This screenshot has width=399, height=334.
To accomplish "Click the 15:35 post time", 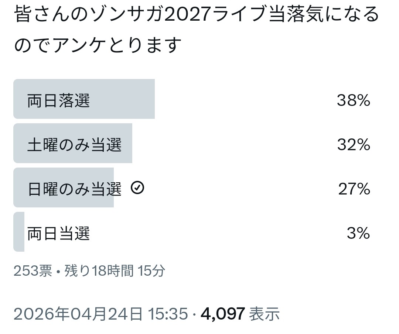I will pos(168,314).
